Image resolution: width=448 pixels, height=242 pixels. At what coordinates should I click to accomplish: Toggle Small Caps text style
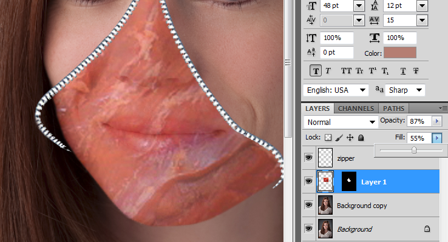coord(359,71)
